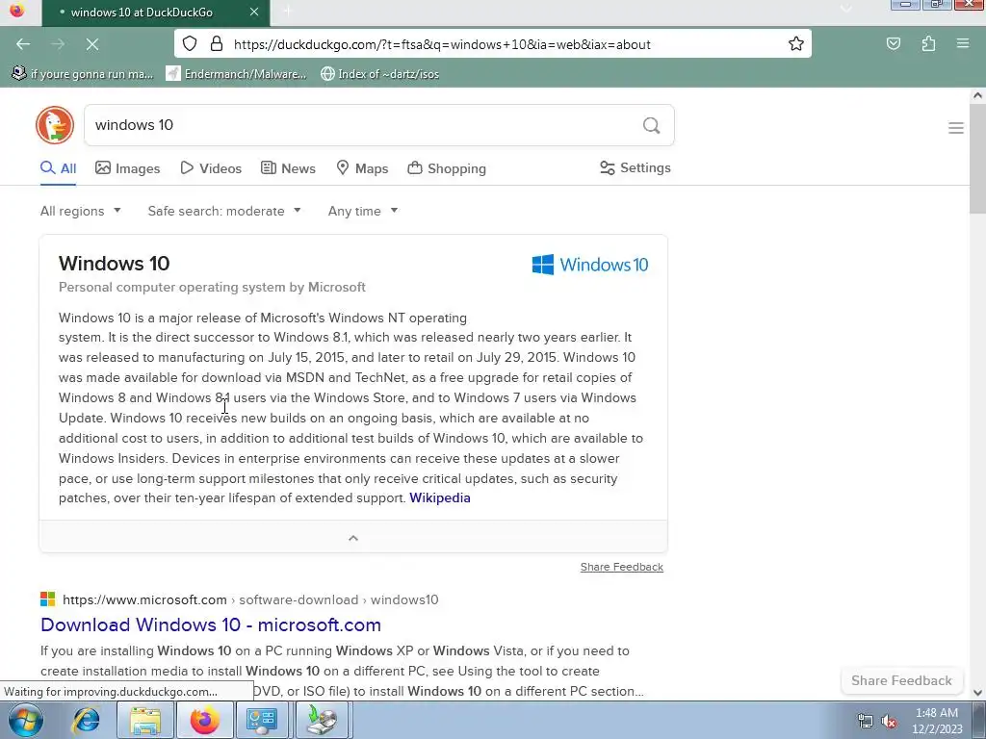The image size is (986, 739).
Task: Open Windows Explorer folder in taskbar
Action: click(145, 720)
